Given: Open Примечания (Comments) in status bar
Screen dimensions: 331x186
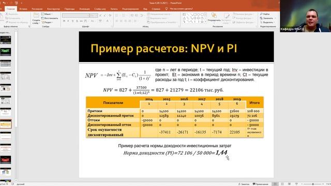Looking at the screenshot, I should point(261,184).
